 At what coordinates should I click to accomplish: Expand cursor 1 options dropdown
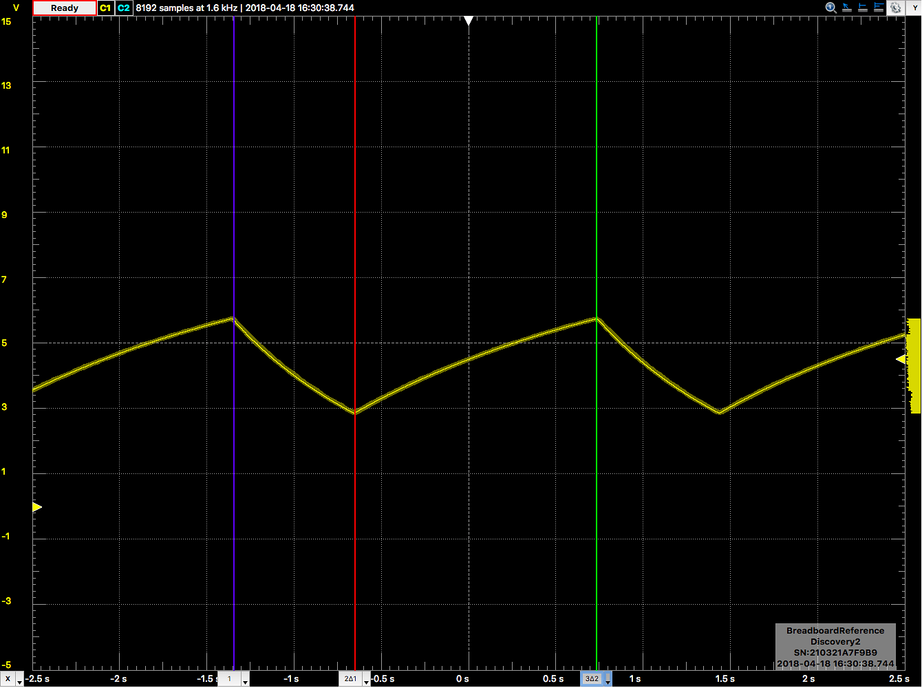(245, 680)
